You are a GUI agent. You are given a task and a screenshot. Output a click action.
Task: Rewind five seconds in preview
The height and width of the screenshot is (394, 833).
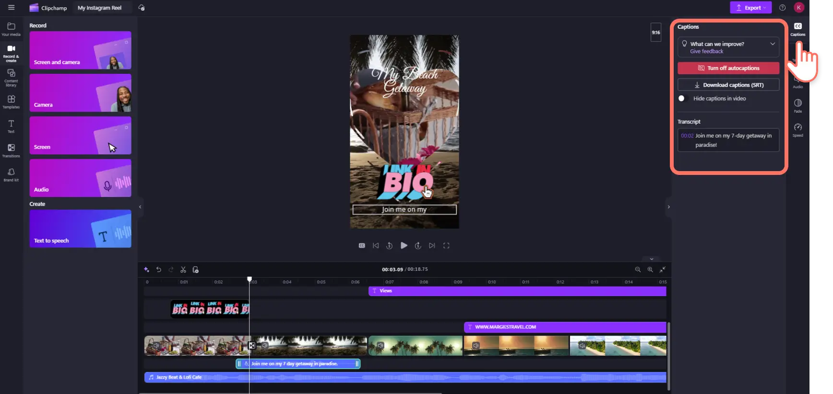coord(389,245)
